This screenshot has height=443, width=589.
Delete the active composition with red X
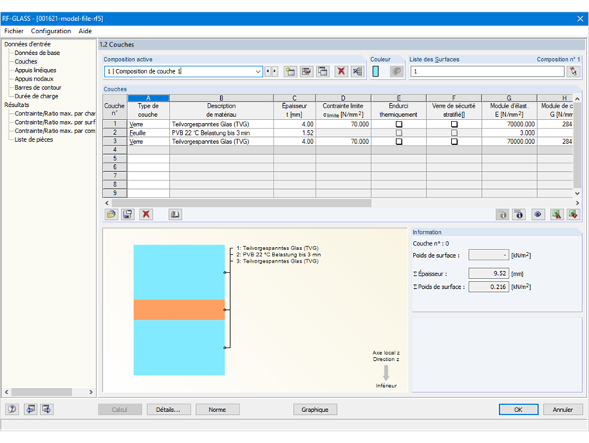pyautogui.click(x=341, y=71)
